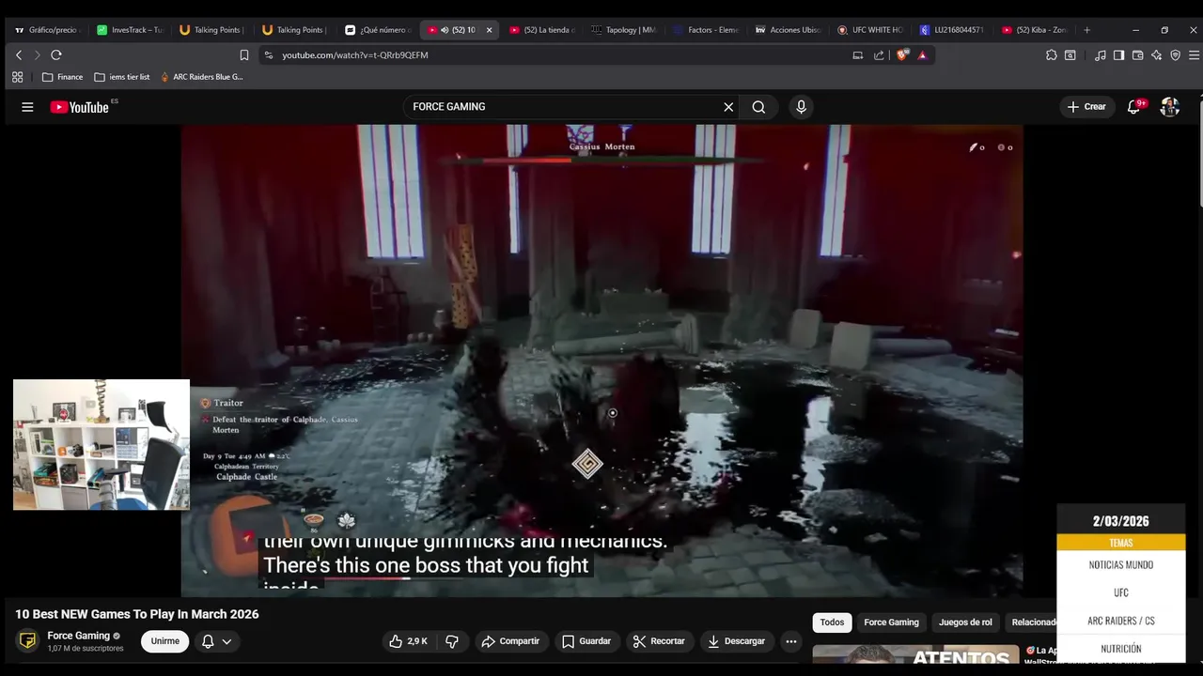Open the Brave VPN shield icon

pos(1176,55)
